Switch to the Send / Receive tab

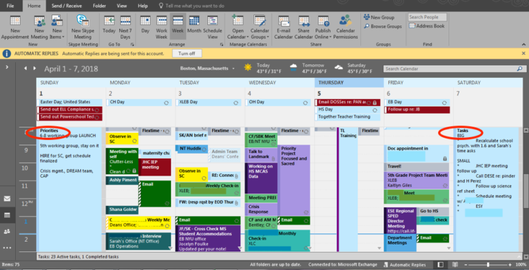[x=66, y=6]
